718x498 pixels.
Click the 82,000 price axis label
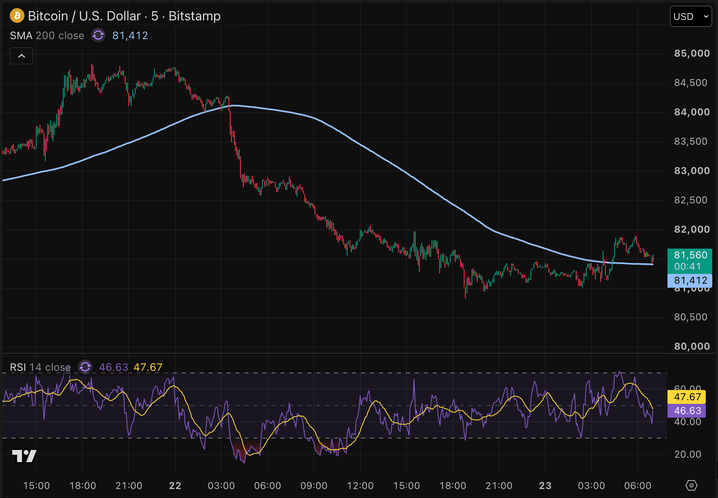pyautogui.click(x=692, y=229)
